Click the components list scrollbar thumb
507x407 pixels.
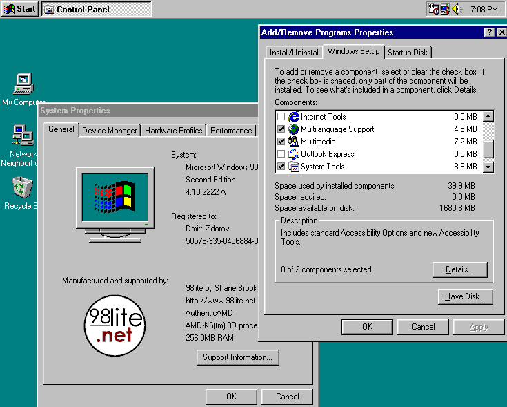488,149
